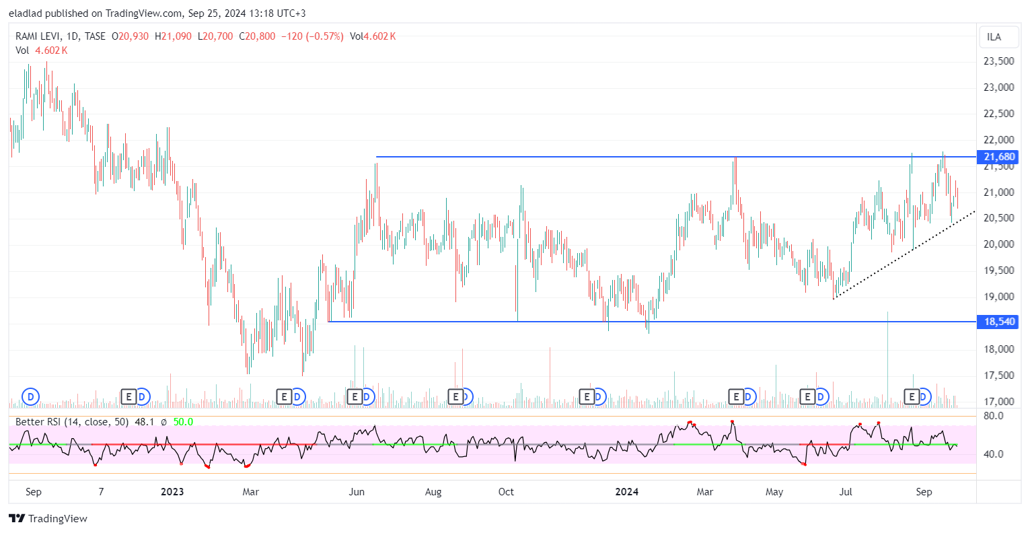Click the 20,000 price axis label
Viewport: 1030px width, 533px height.
(999, 244)
